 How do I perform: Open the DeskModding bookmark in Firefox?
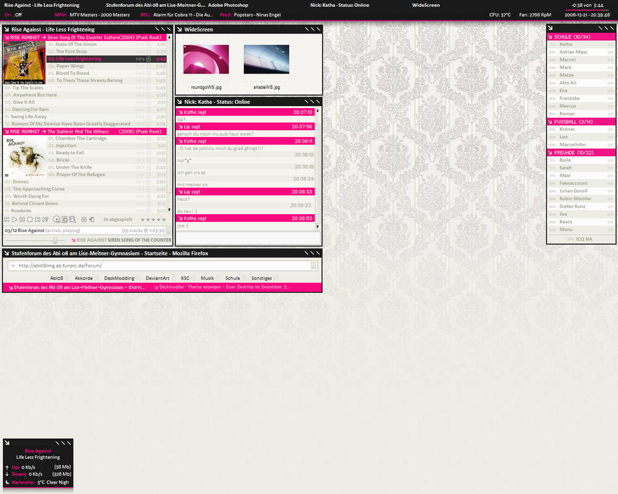click(119, 278)
